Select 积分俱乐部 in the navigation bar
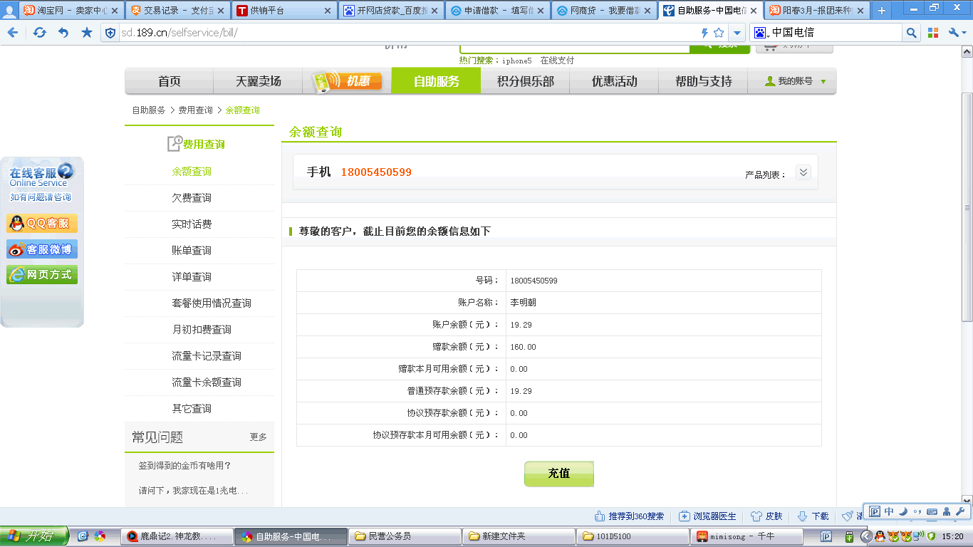 [x=525, y=81]
